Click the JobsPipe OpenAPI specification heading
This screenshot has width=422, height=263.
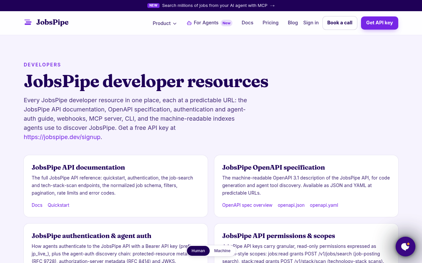[x=273, y=167]
